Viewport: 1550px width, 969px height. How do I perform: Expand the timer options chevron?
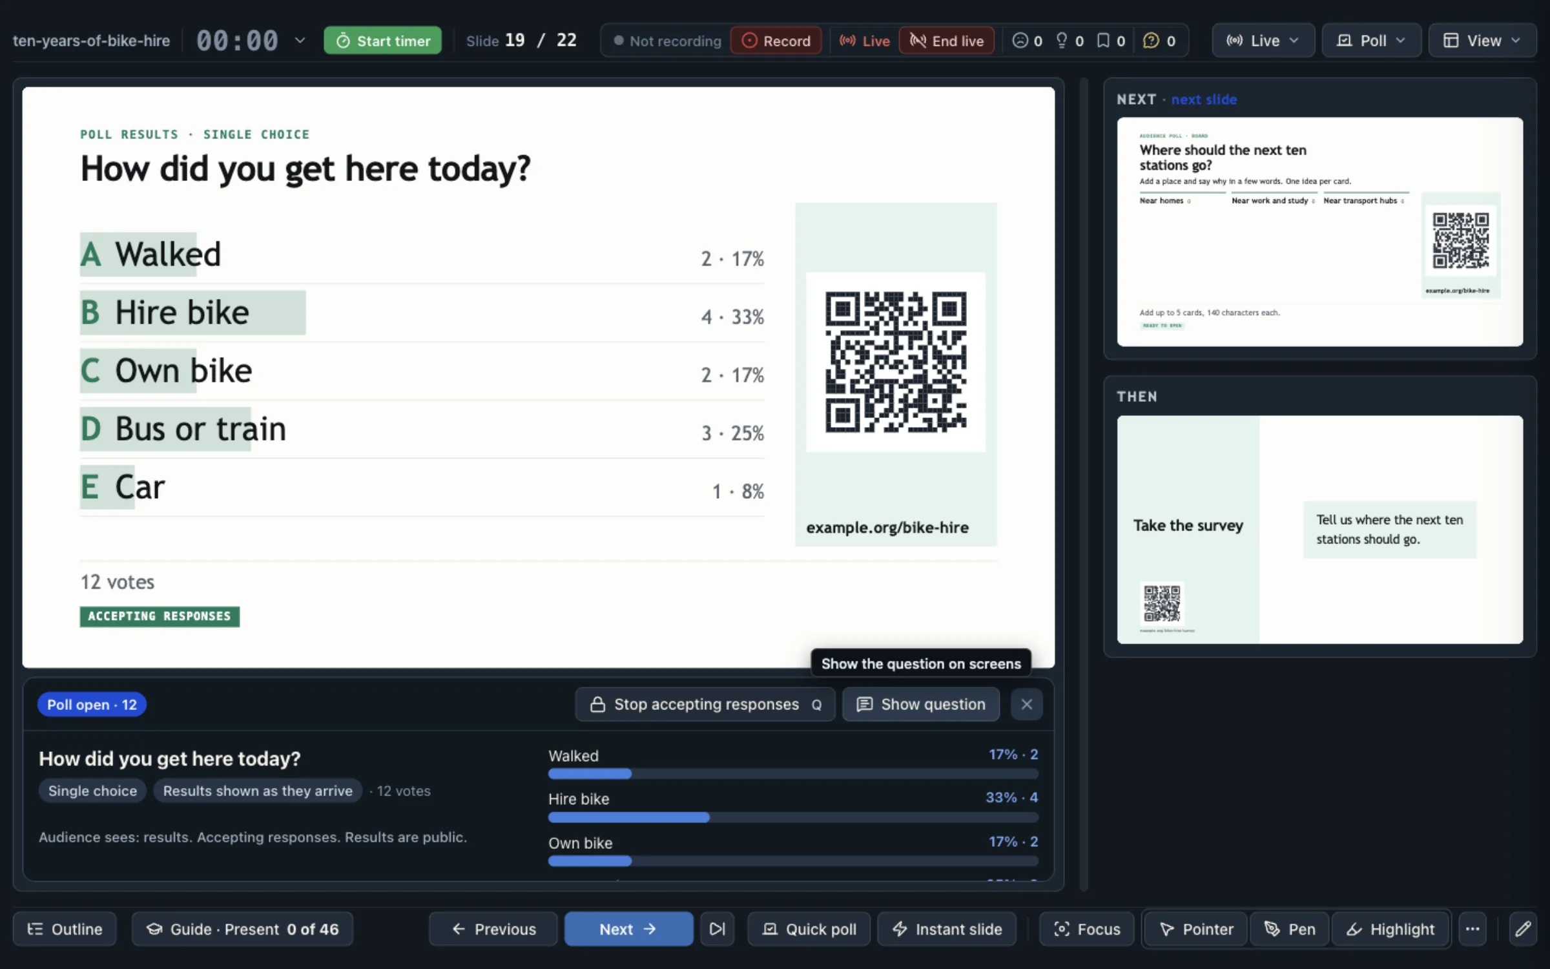click(x=300, y=40)
